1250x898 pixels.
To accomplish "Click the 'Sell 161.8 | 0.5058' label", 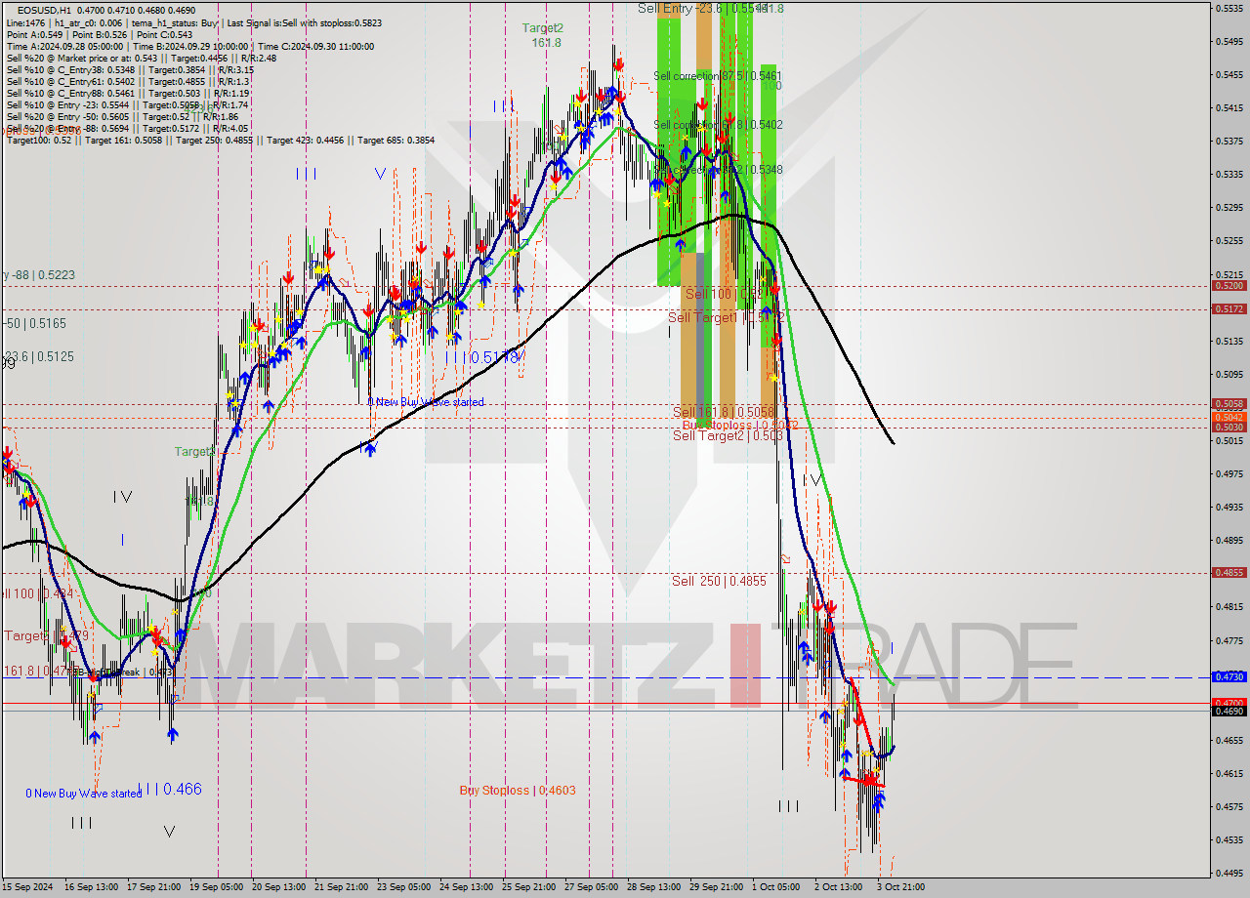I will (x=724, y=412).
